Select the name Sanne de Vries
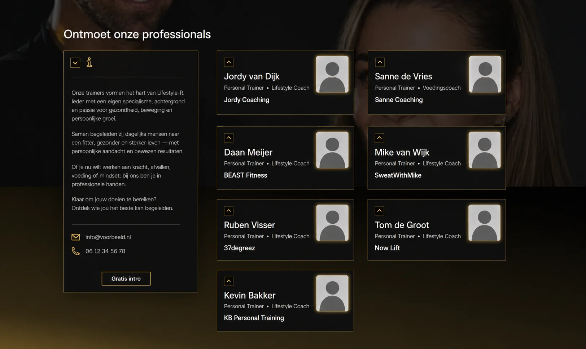The image size is (586, 349). click(x=403, y=76)
